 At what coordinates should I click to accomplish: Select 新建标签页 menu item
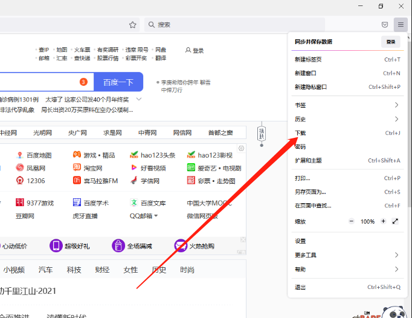(x=347, y=59)
